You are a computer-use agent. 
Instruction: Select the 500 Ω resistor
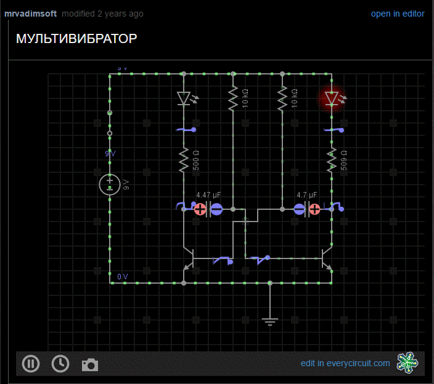coord(184,161)
